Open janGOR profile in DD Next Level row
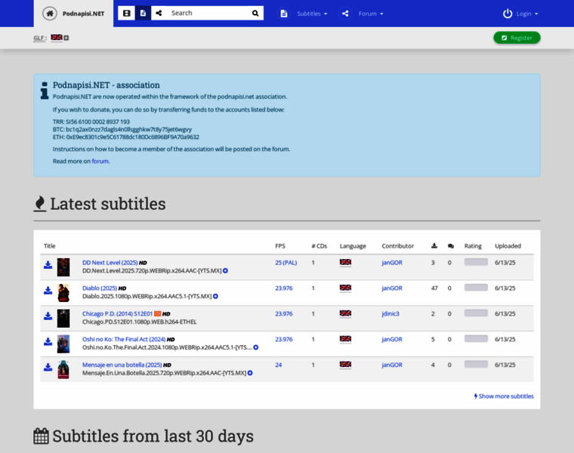This screenshot has width=574, height=453. pyautogui.click(x=392, y=263)
